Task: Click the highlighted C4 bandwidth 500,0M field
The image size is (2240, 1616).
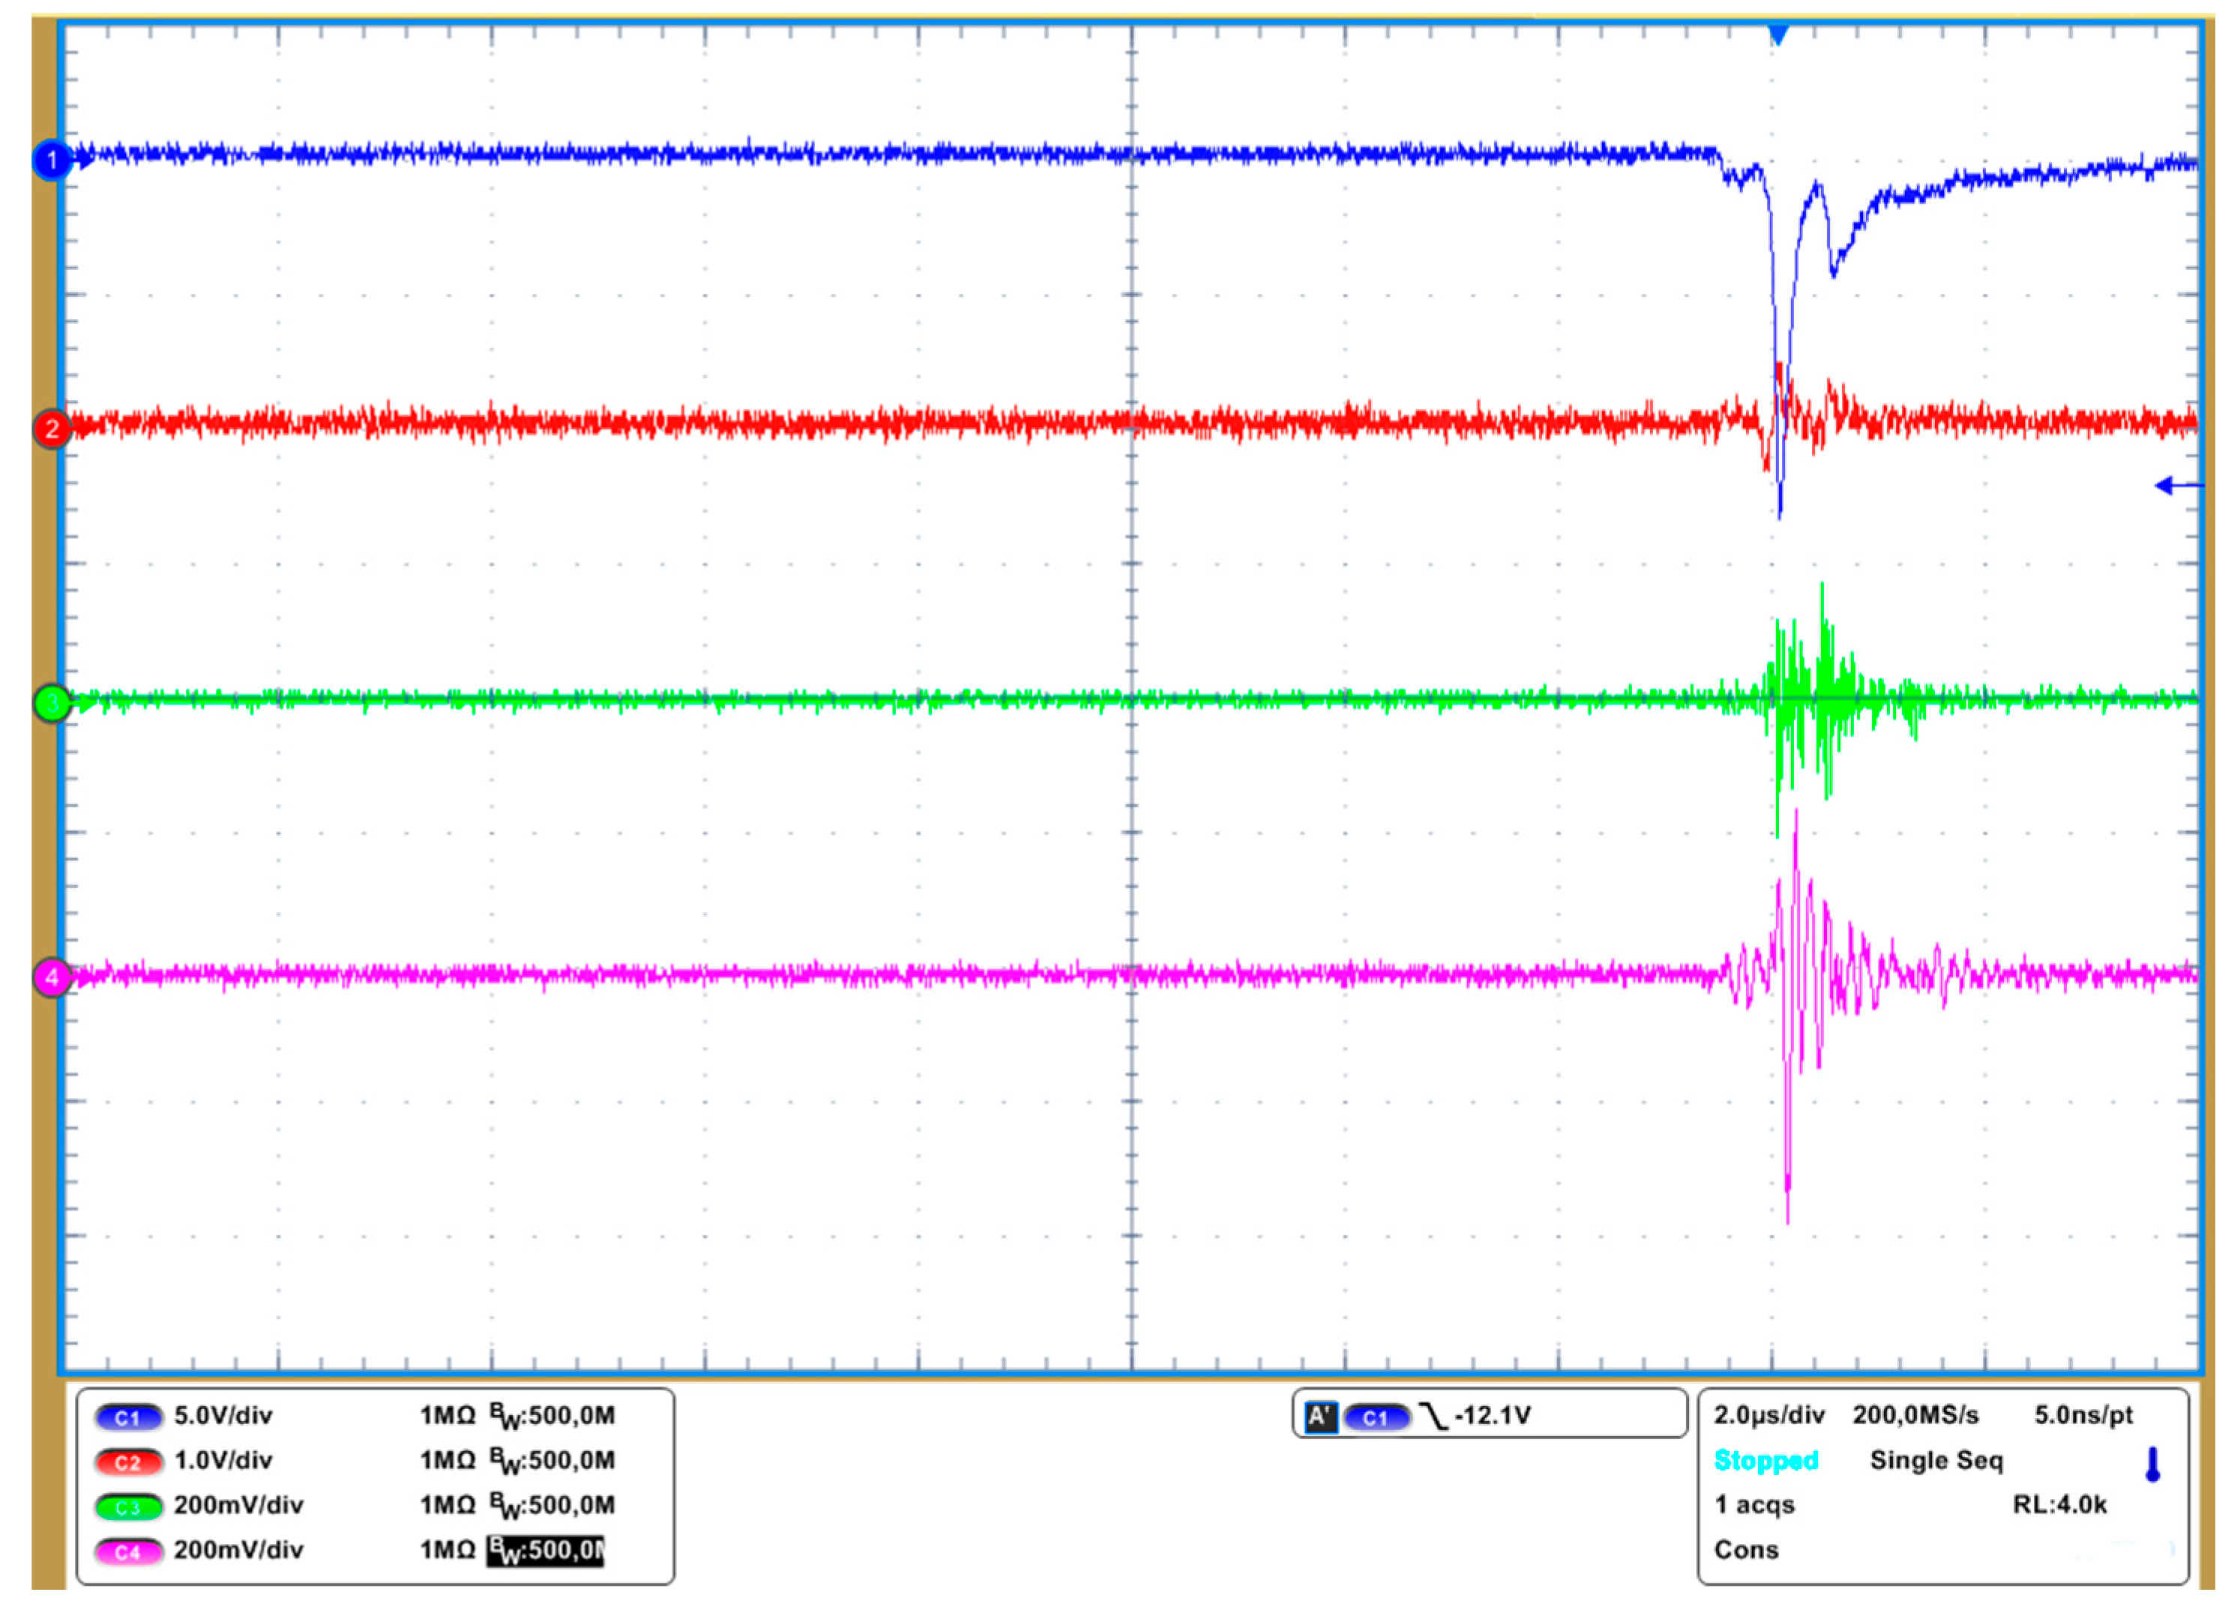Action: tap(545, 1550)
